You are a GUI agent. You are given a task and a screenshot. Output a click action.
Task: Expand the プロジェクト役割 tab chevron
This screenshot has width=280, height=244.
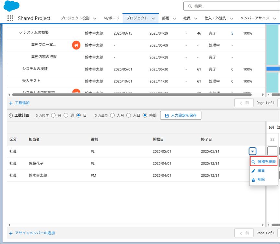tap(95, 18)
